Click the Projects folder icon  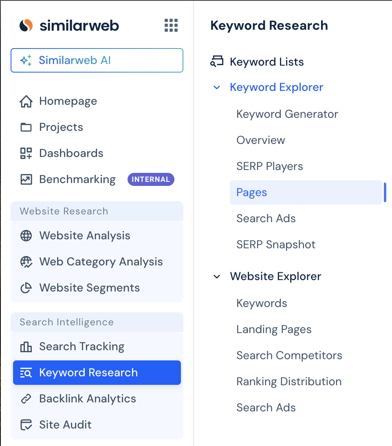pyautogui.click(x=26, y=127)
